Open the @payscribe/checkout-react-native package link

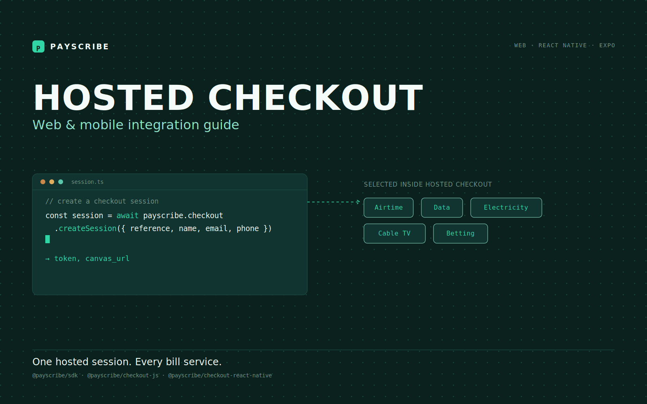point(220,375)
